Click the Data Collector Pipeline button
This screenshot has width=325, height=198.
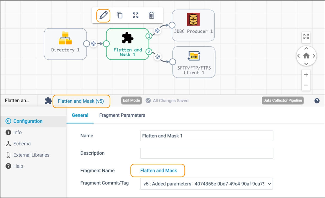click(x=283, y=101)
